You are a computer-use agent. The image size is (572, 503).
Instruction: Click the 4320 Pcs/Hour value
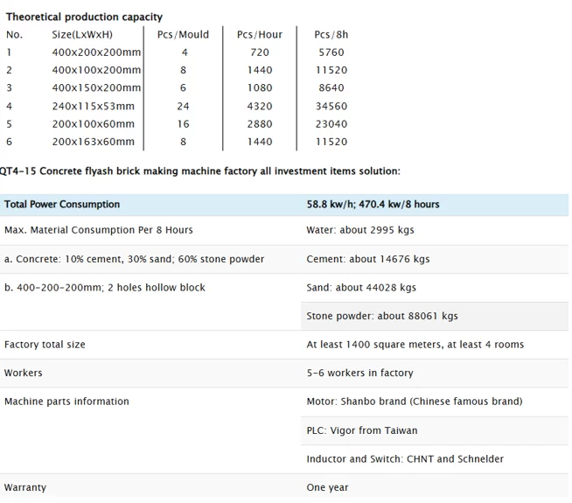[x=260, y=106]
